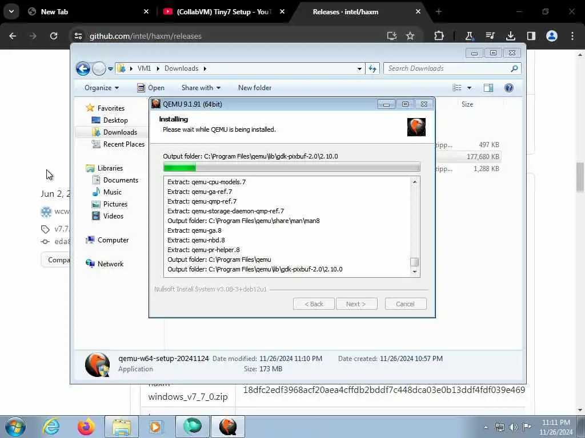
Task: Expand breadcrumb arrow after Downloads
Action: click(205, 68)
